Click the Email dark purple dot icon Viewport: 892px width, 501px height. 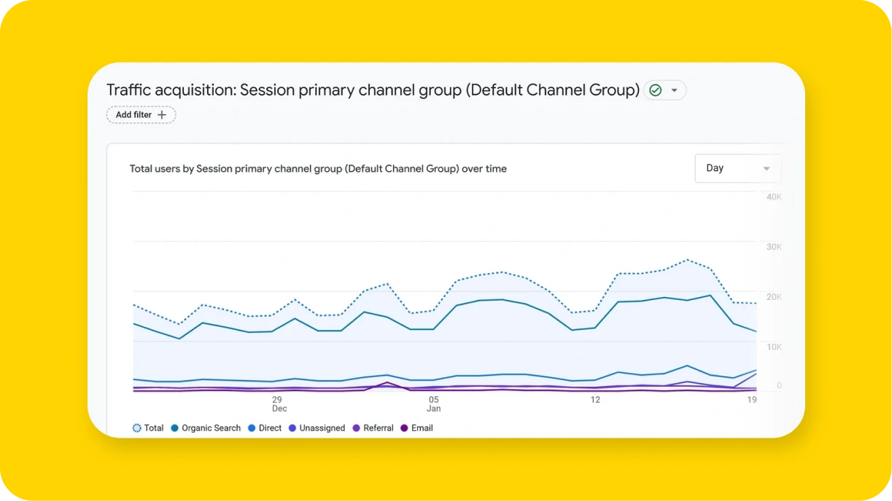[x=404, y=428]
